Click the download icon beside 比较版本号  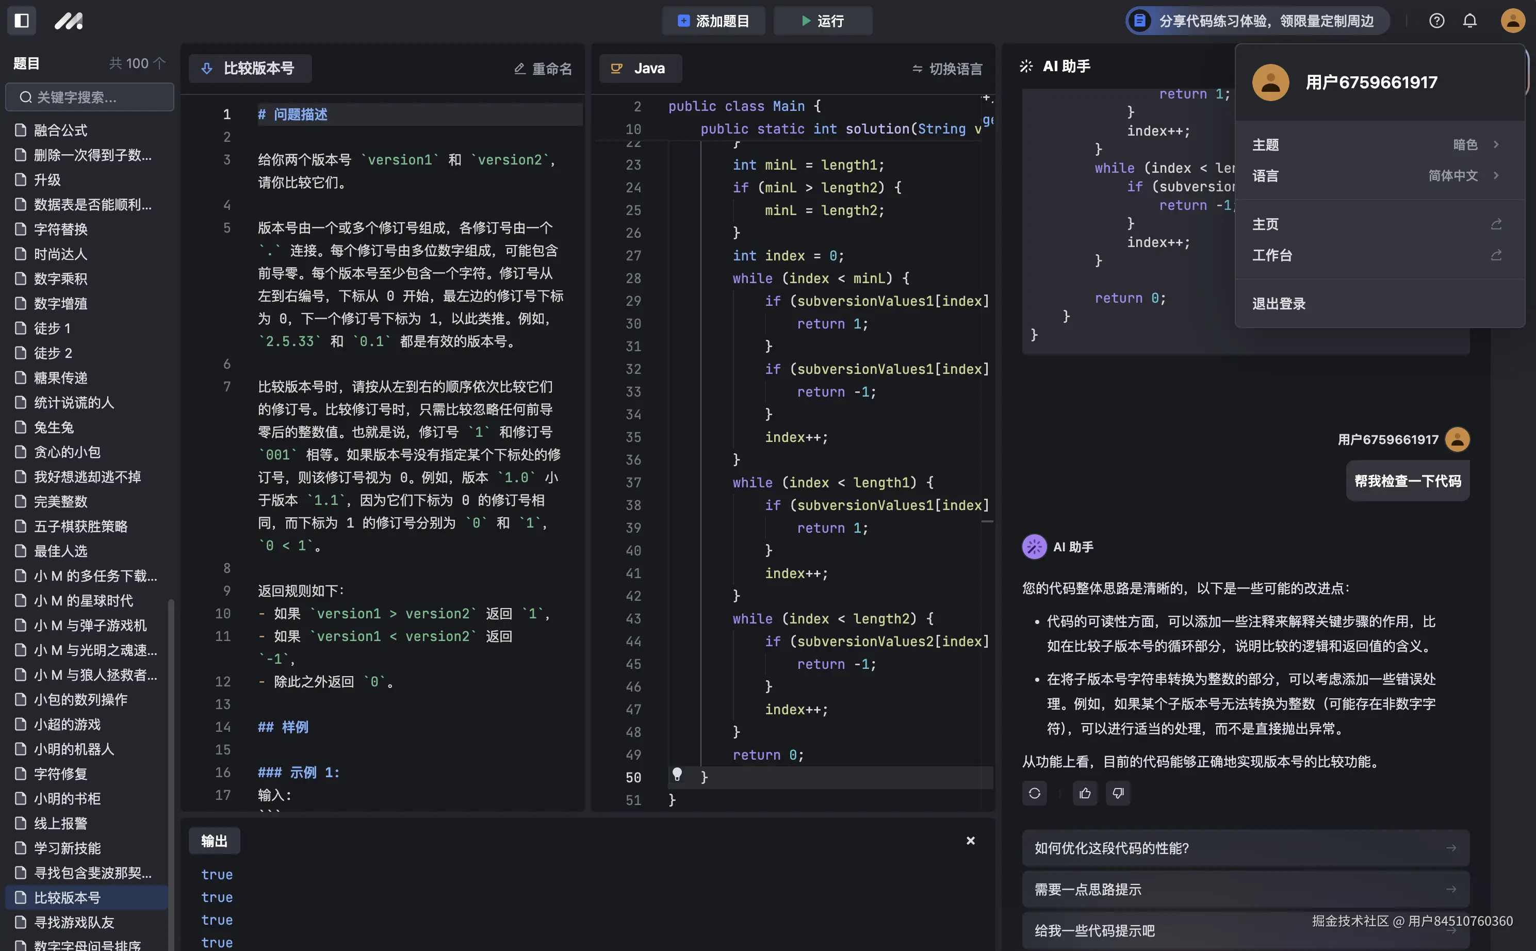click(x=208, y=69)
